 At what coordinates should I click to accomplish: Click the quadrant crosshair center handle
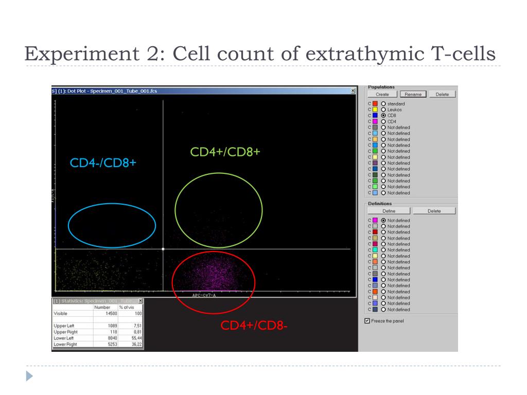pyautogui.click(x=163, y=249)
